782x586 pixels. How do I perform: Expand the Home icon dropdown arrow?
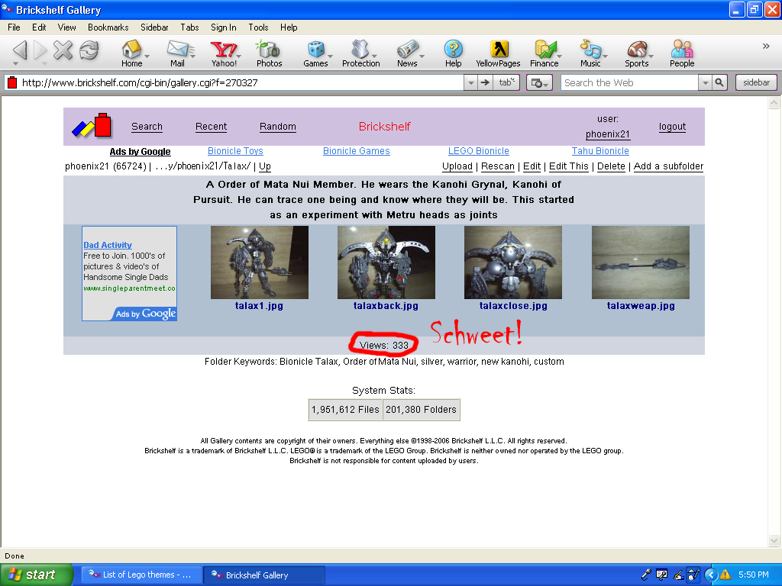point(147,56)
